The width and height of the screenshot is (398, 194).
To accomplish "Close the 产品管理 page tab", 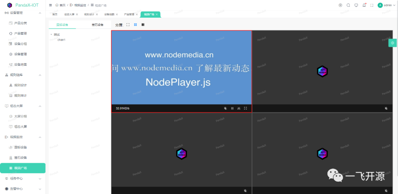I will 137,14.
